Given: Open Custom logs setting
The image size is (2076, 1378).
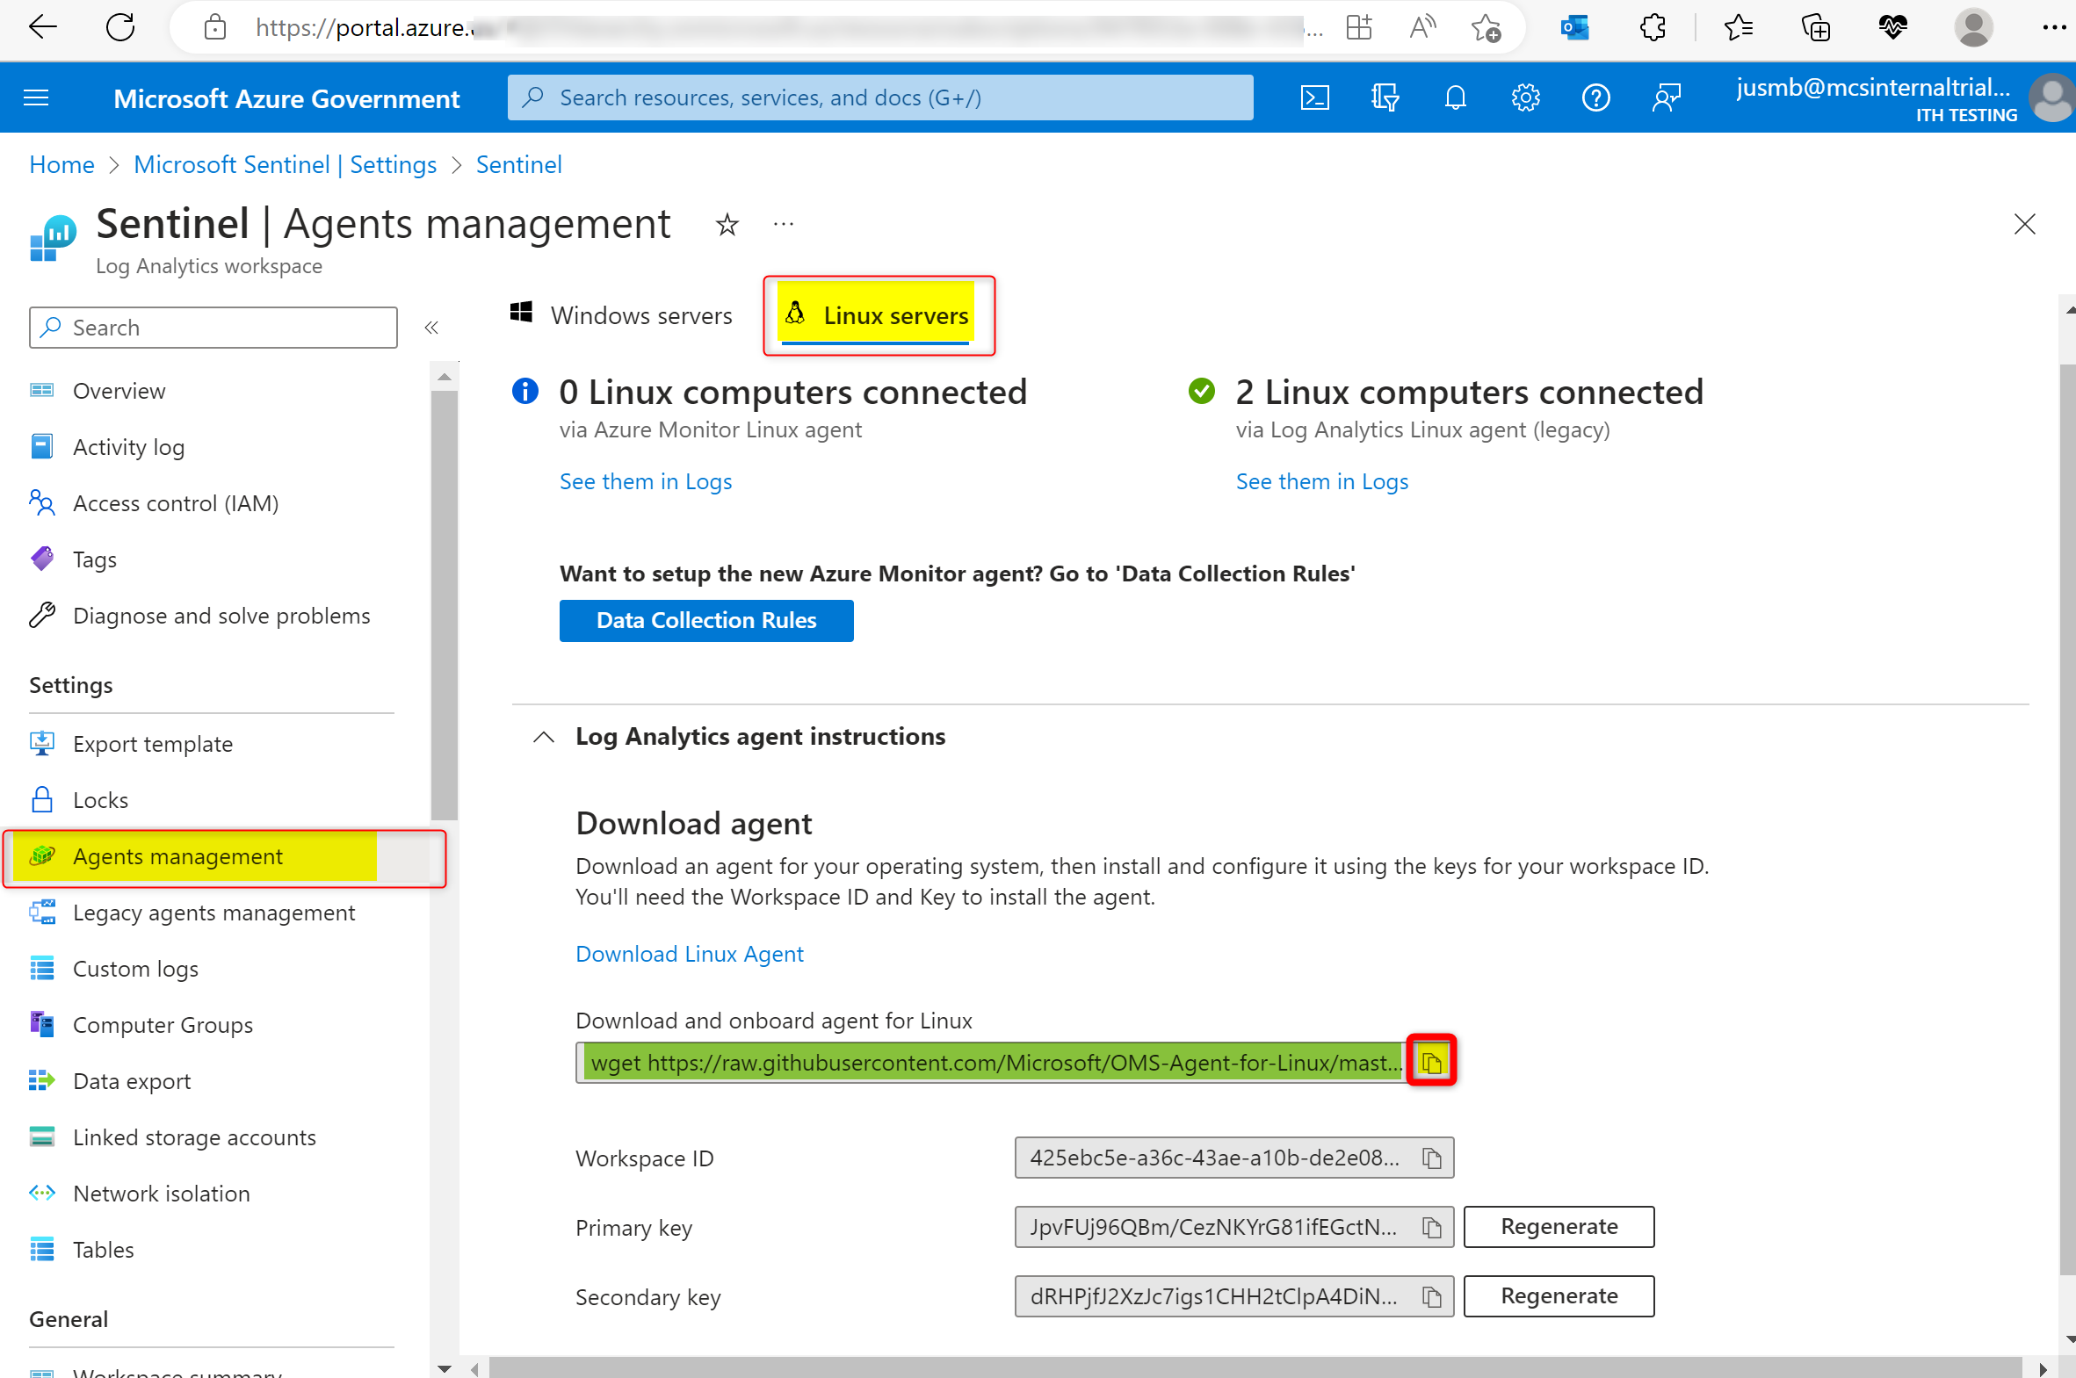Looking at the screenshot, I should pyautogui.click(x=135, y=970).
